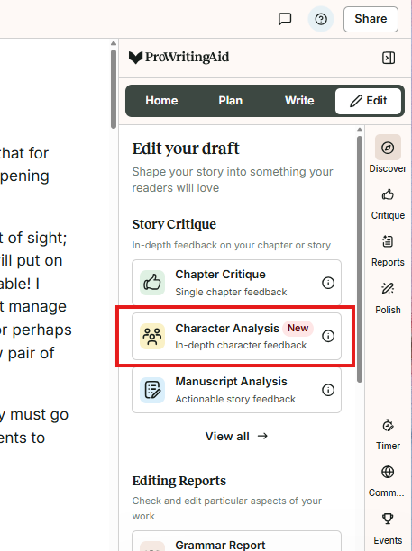
Task: Show info for Manuscript Analysis
Action: [328, 390]
